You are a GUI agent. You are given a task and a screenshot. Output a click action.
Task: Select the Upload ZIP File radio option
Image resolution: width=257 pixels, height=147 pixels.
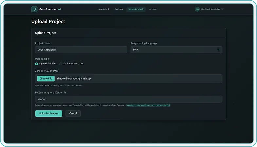coord(37,64)
